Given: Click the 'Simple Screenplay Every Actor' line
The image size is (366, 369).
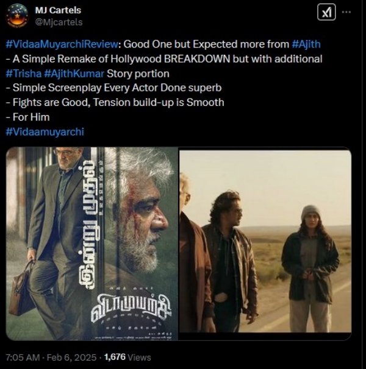Looking at the screenshot, I should (113, 88).
